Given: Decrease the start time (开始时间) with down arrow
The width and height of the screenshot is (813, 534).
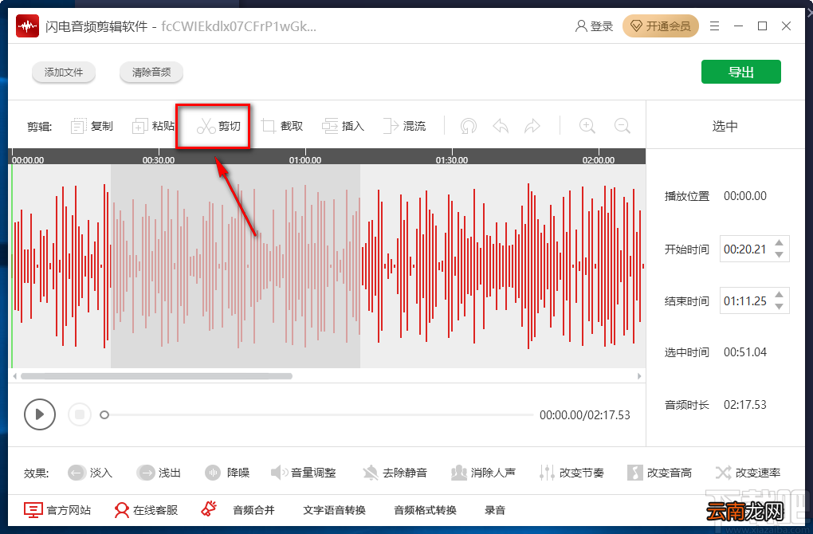Looking at the screenshot, I should [779, 254].
